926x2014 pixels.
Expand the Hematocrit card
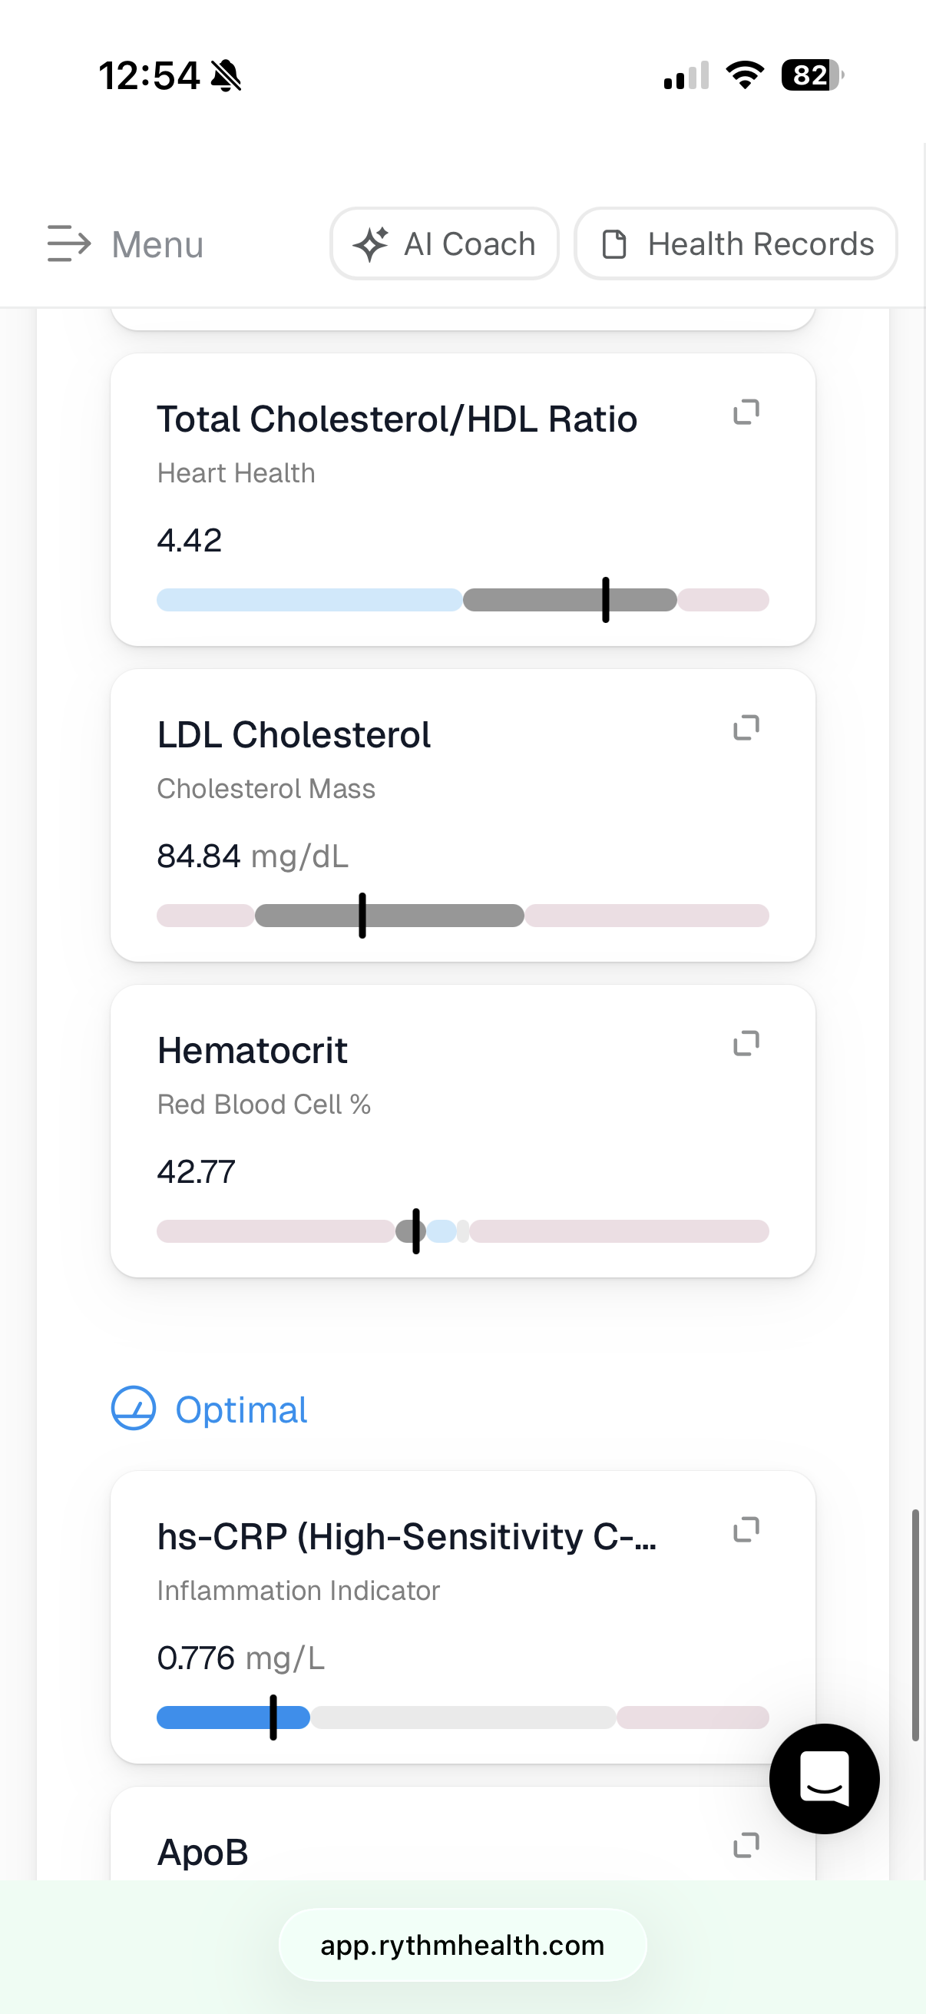[746, 1044]
